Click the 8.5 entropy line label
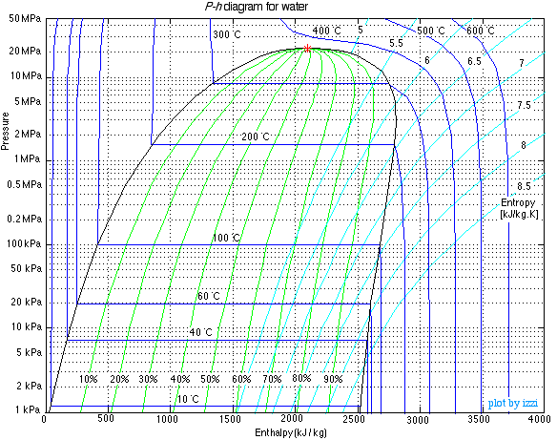Image resolution: width=557 pixels, height=440 pixels. click(x=524, y=186)
